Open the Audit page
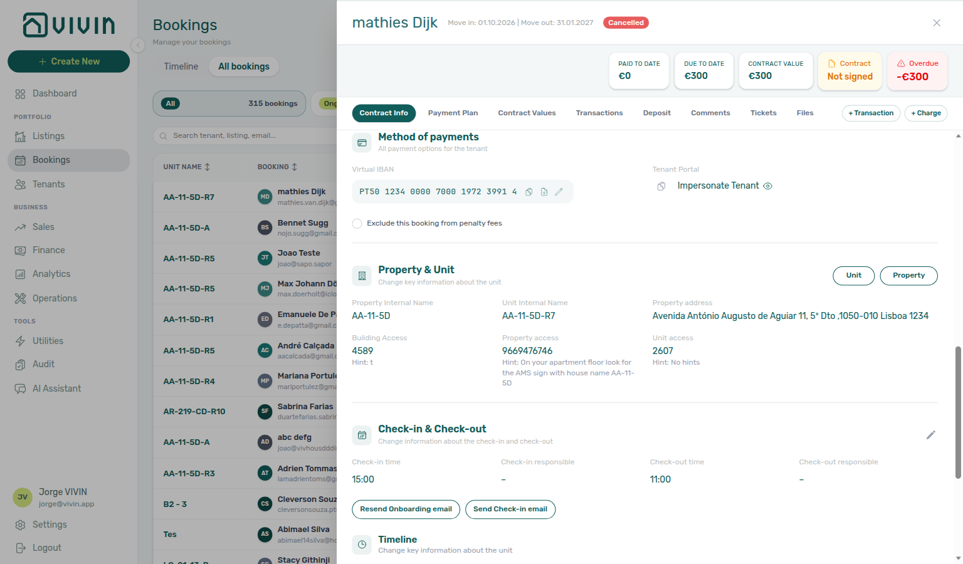Viewport: 963px width, 564px height. point(69,364)
